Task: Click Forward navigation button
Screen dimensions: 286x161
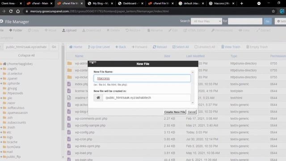Action: [x=139, y=47]
